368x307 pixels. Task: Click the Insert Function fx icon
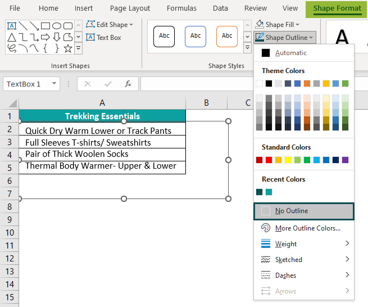click(x=128, y=84)
